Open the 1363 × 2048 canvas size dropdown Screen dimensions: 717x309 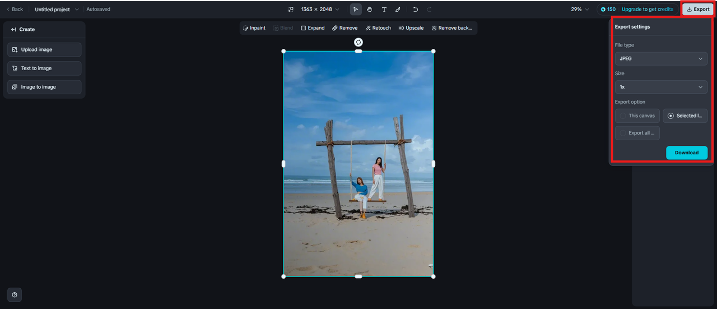[x=320, y=10]
